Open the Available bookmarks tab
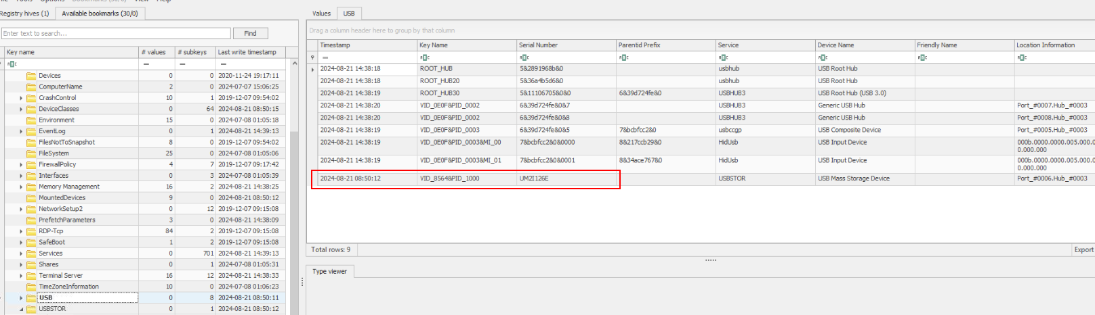This screenshot has width=1095, height=315. 100,14
